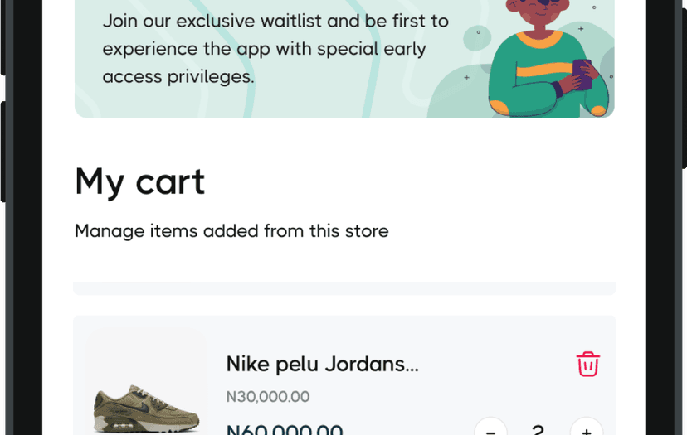The image size is (687, 435).
Task: Click the purple phone in illustration
Action: 582,74
